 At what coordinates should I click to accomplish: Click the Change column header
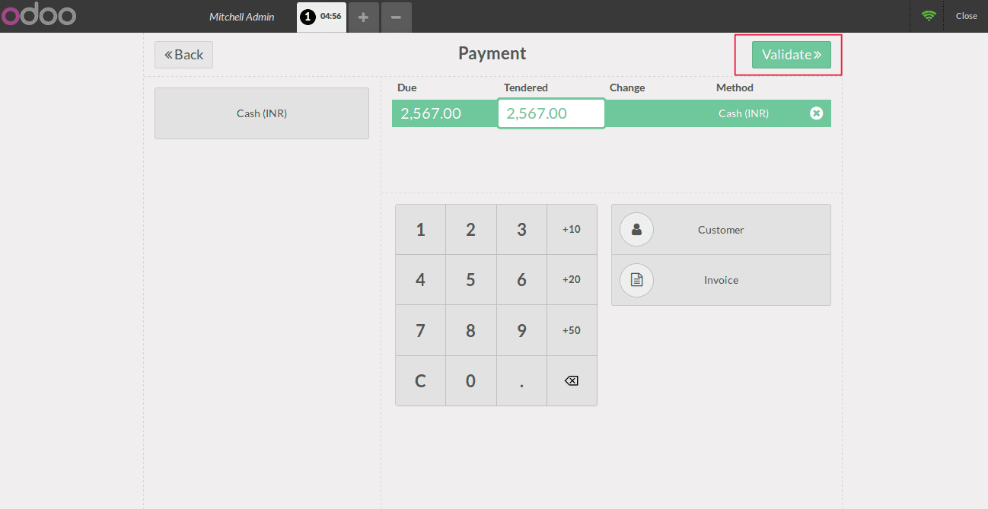627,87
